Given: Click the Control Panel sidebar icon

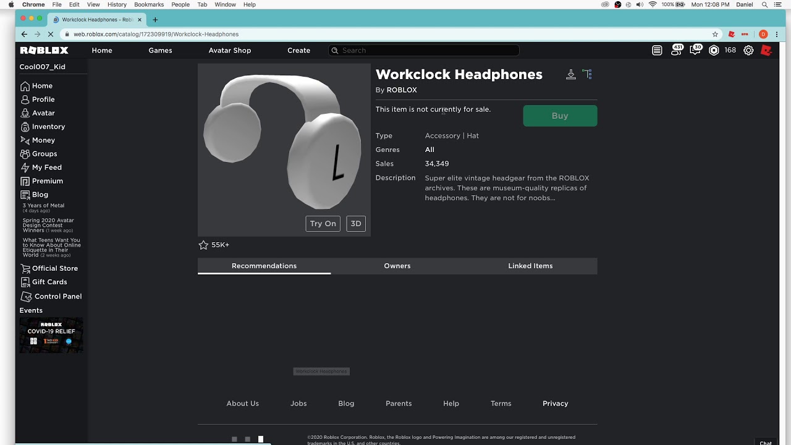Looking at the screenshot, I should pos(26,297).
